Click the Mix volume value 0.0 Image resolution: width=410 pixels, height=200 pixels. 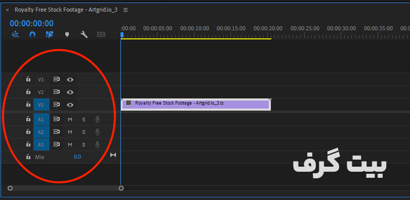point(77,157)
